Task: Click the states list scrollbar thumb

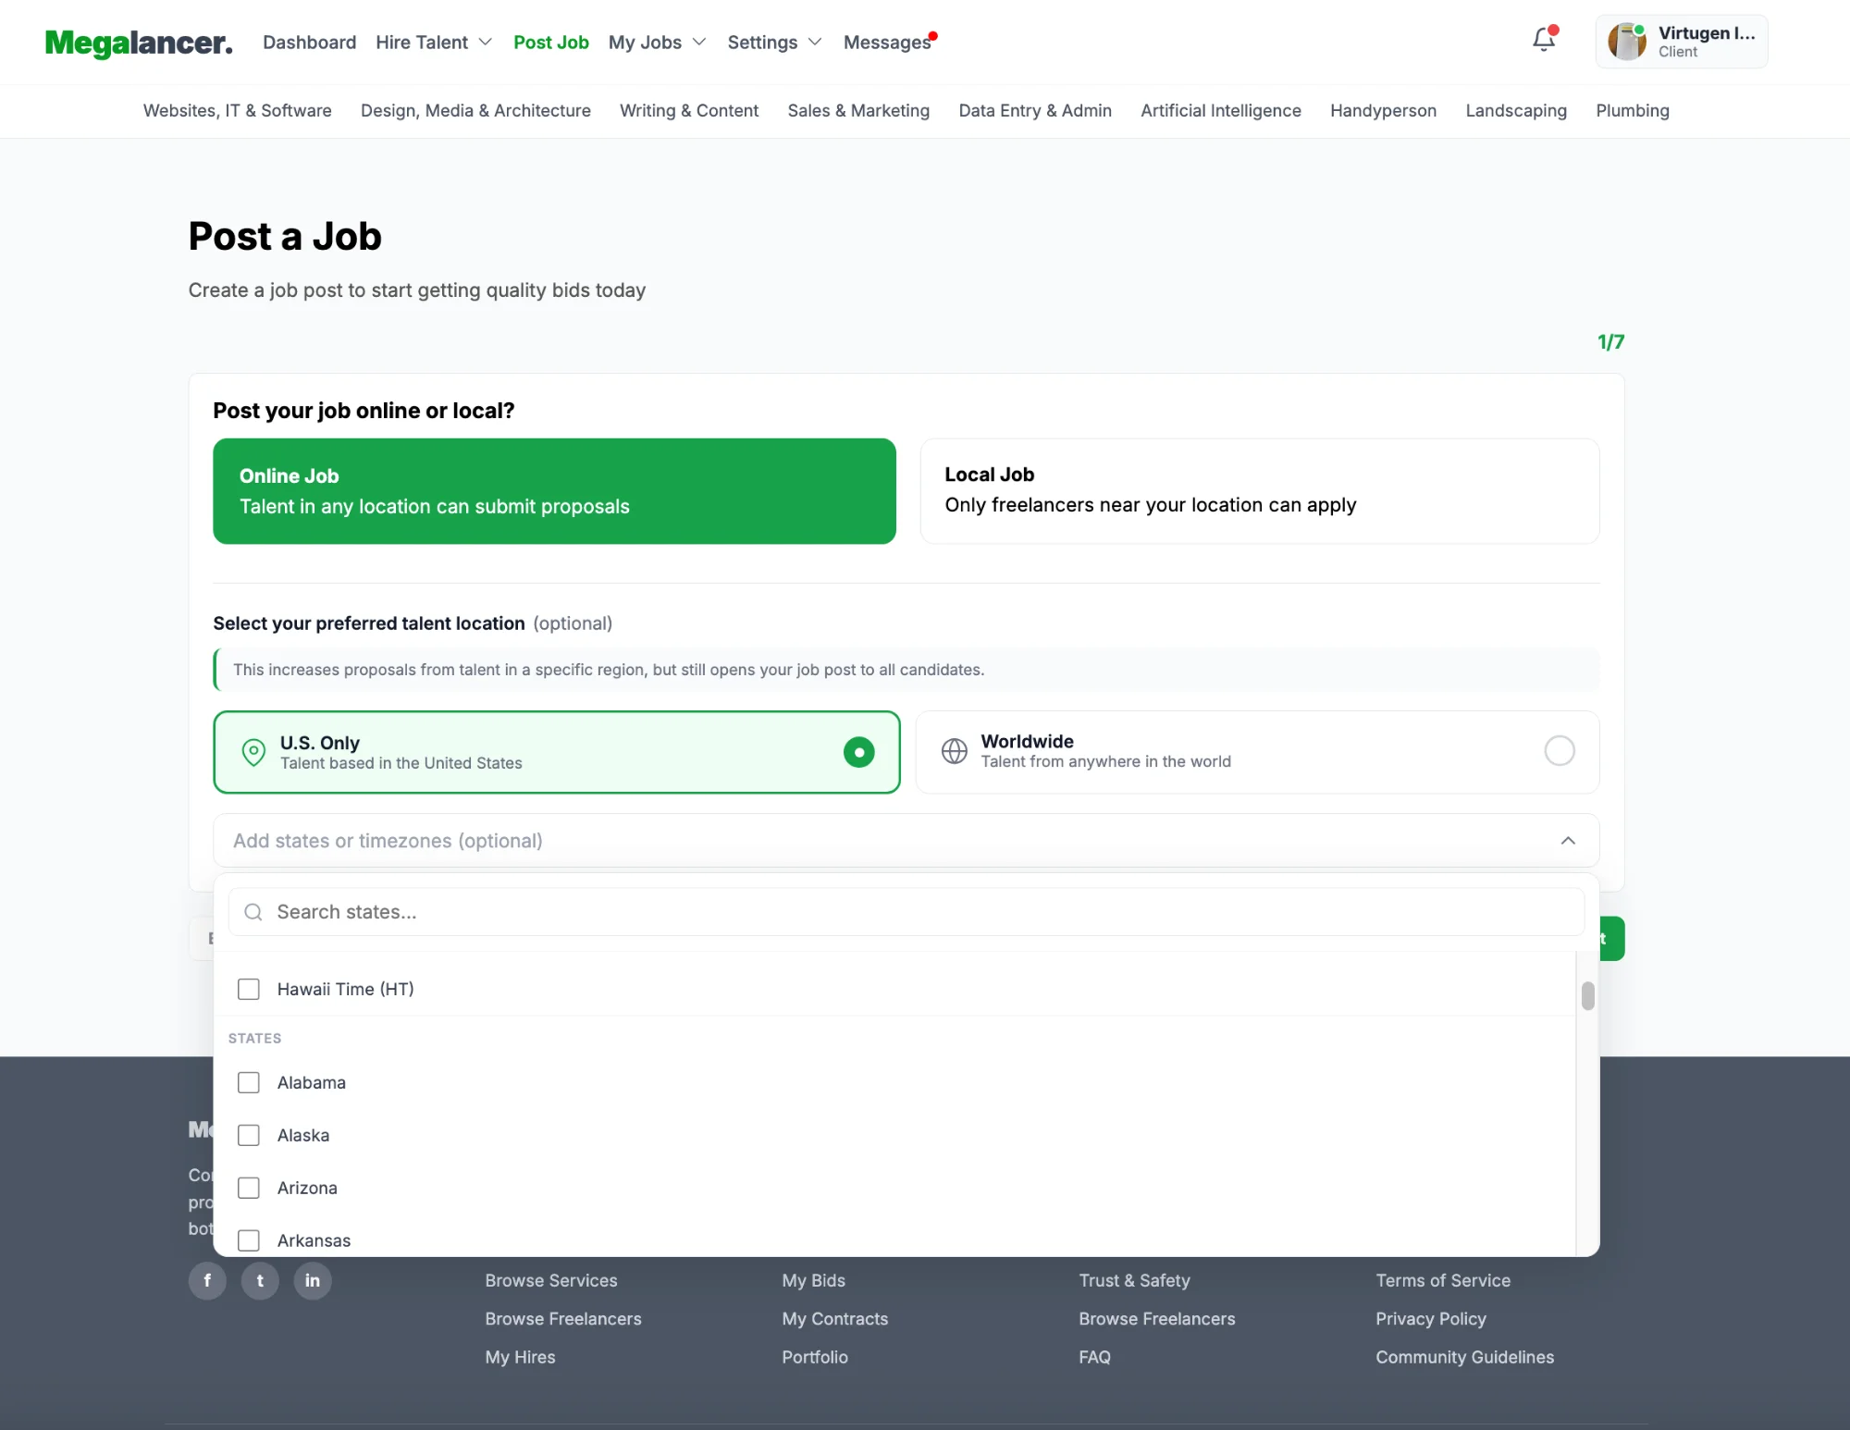Action: coord(1587,996)
